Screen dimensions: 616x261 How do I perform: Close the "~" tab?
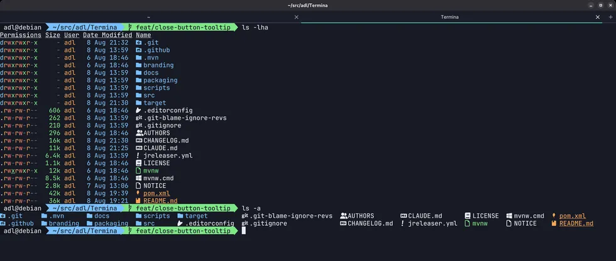click(x=297, y=17)
